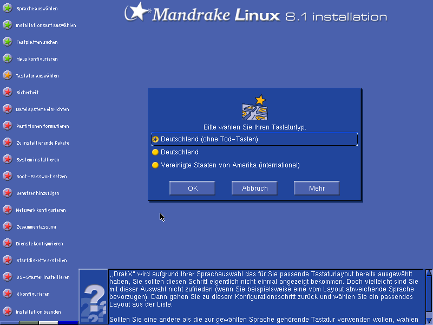Click the Netzwerk konfigurieren label

41,210
